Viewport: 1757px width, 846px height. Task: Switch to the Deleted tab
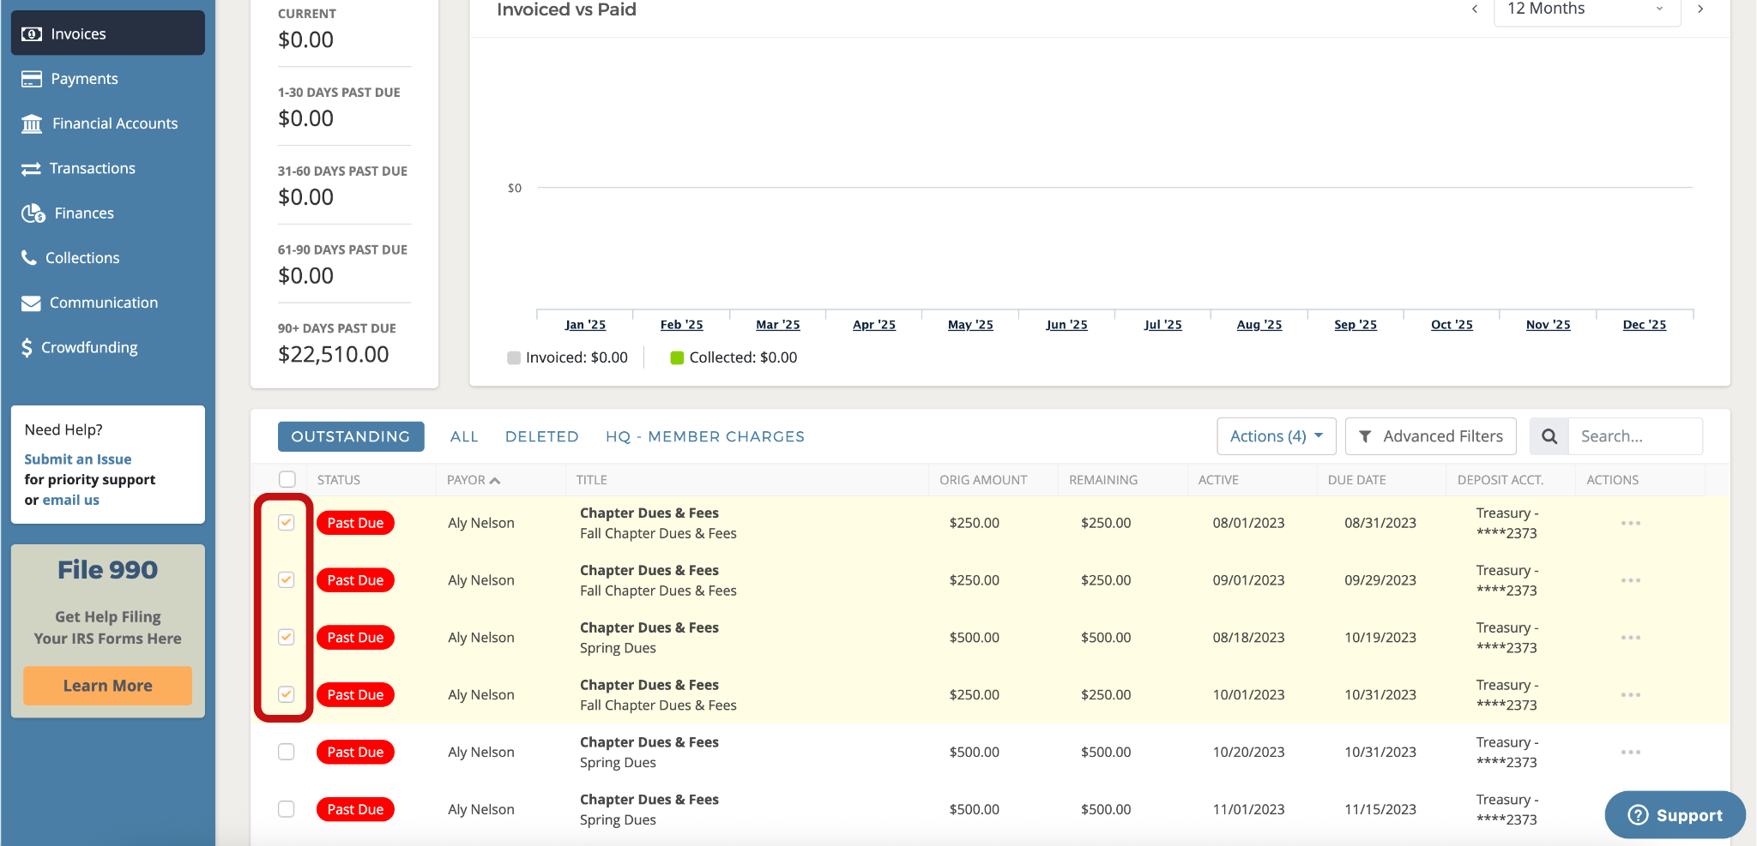541,436
